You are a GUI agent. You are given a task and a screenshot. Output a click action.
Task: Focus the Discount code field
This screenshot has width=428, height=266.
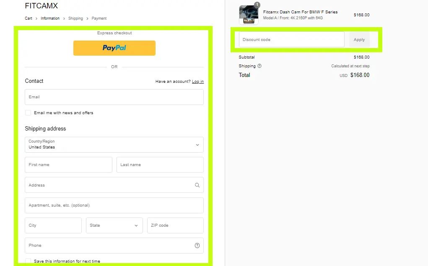(x=291, y=39)
